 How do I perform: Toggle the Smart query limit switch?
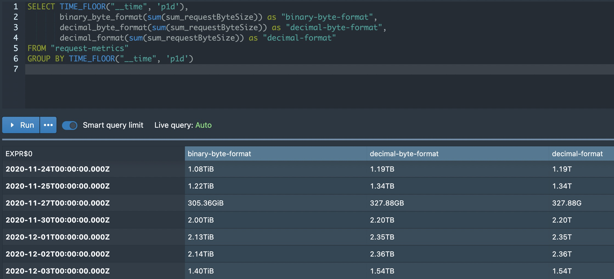[70, 125]
